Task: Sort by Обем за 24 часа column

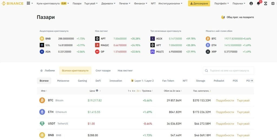Action: (x=173, y=91)
